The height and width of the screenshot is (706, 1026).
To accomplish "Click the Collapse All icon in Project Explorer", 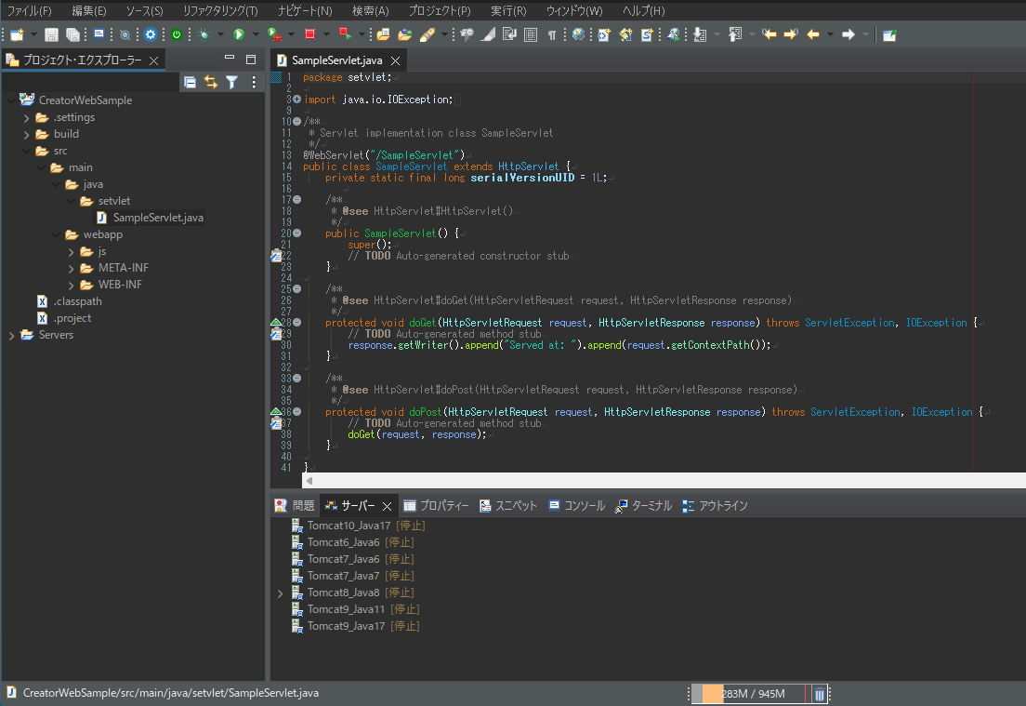I will pyautogui.click(x=191, y=82).
